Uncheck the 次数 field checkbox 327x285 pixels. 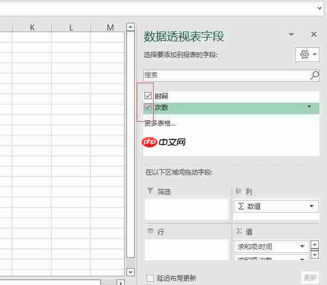coord(148,107)
